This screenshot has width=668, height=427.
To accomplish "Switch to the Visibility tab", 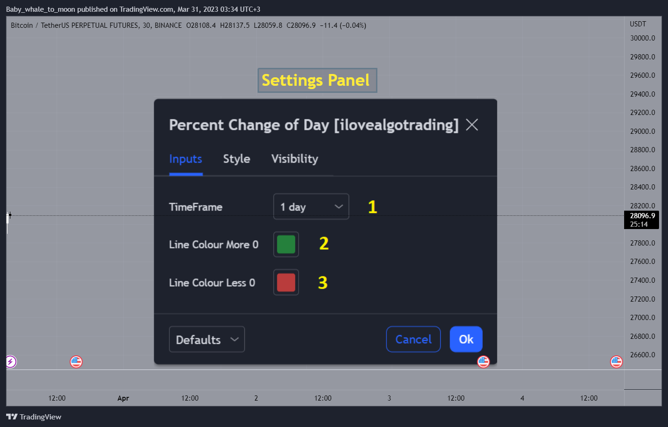I will tap(295, 159).
